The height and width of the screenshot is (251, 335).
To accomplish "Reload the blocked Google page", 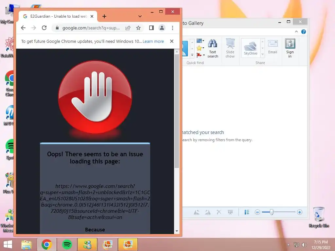I will pos(44,28).
